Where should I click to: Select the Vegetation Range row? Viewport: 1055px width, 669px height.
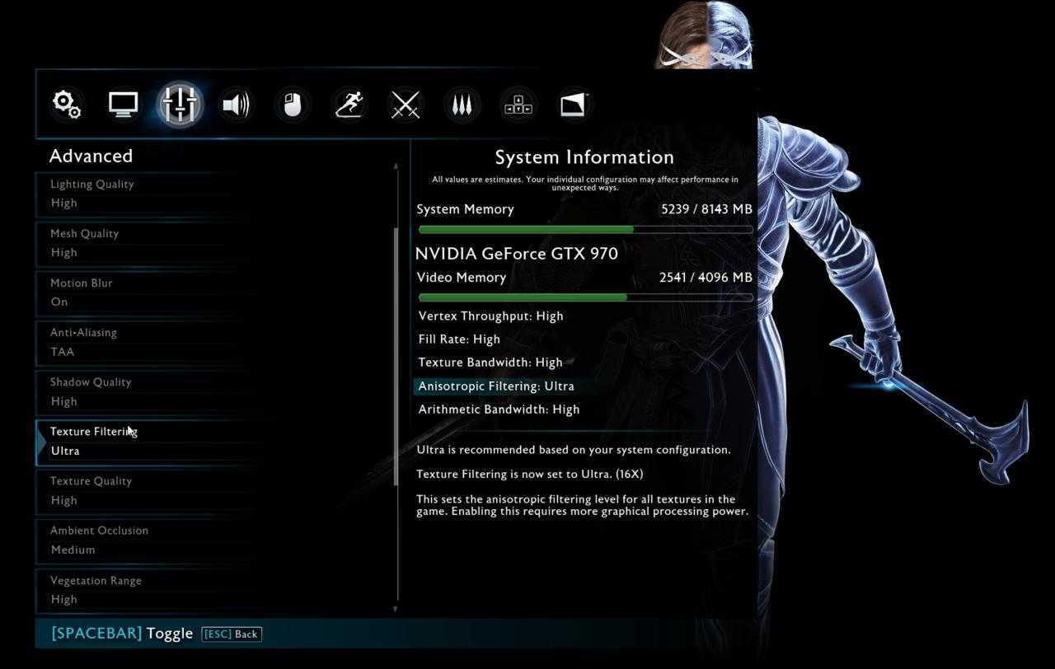[x=140, y=590]
